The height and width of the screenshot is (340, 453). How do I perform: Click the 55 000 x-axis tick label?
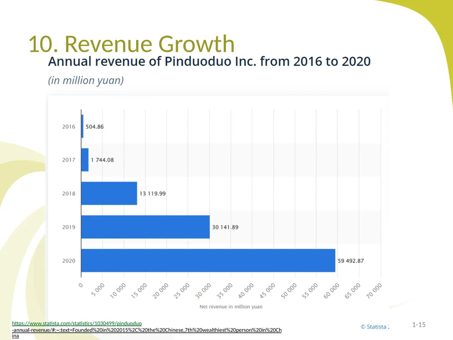(310, 290)
